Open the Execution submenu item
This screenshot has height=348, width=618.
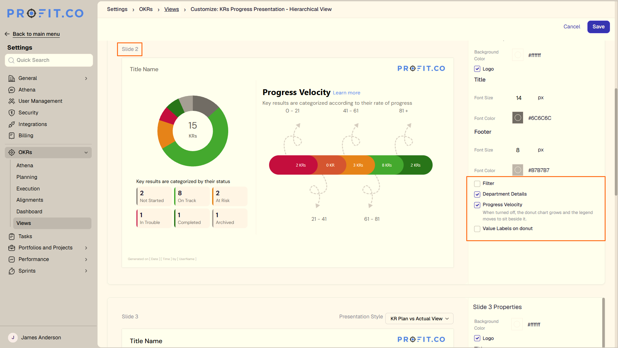[x=28, y=189]
